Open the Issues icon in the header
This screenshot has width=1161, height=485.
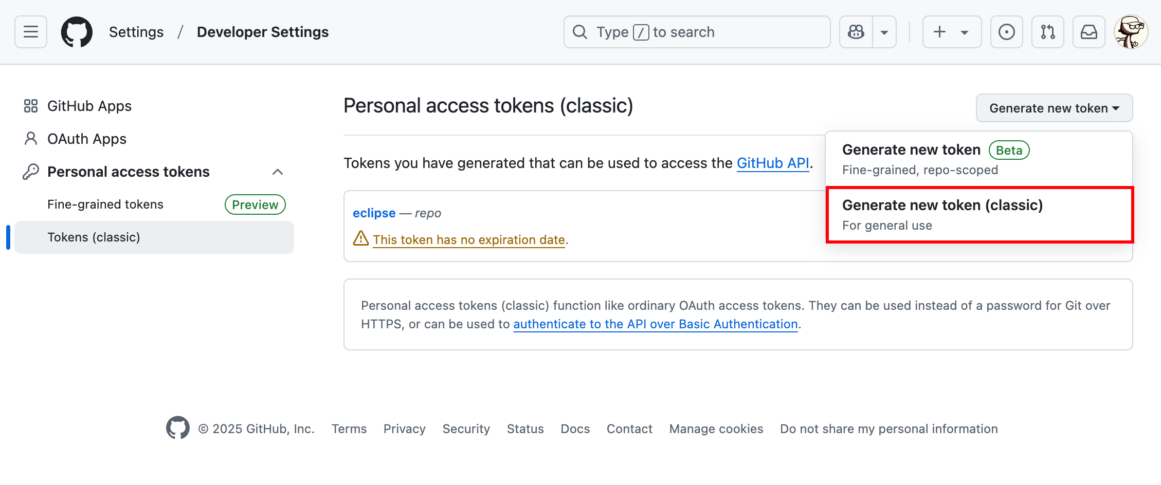tap(1006, 32)
